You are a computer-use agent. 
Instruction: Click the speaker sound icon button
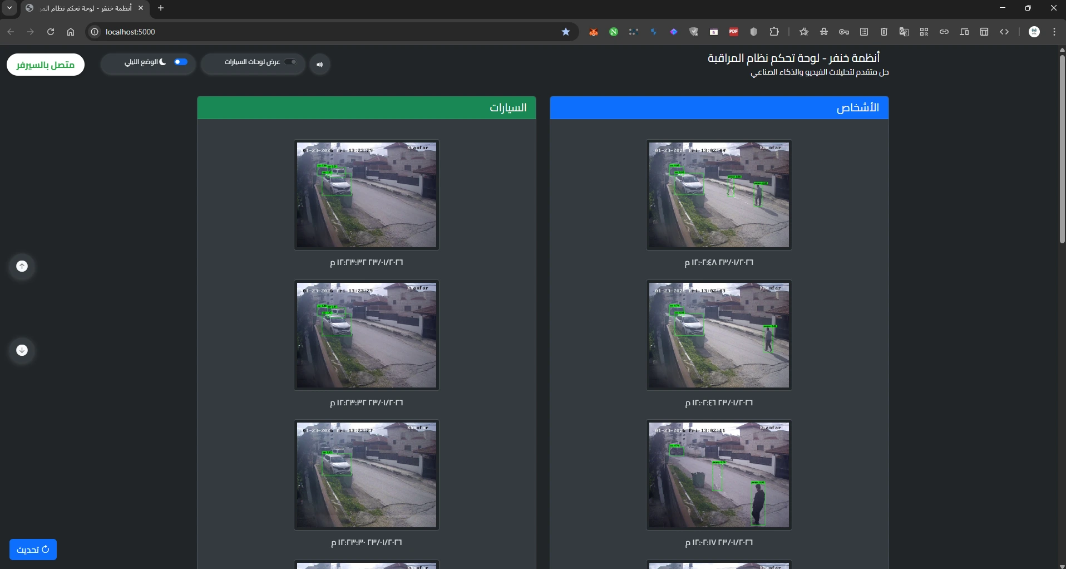click(320, 65)
